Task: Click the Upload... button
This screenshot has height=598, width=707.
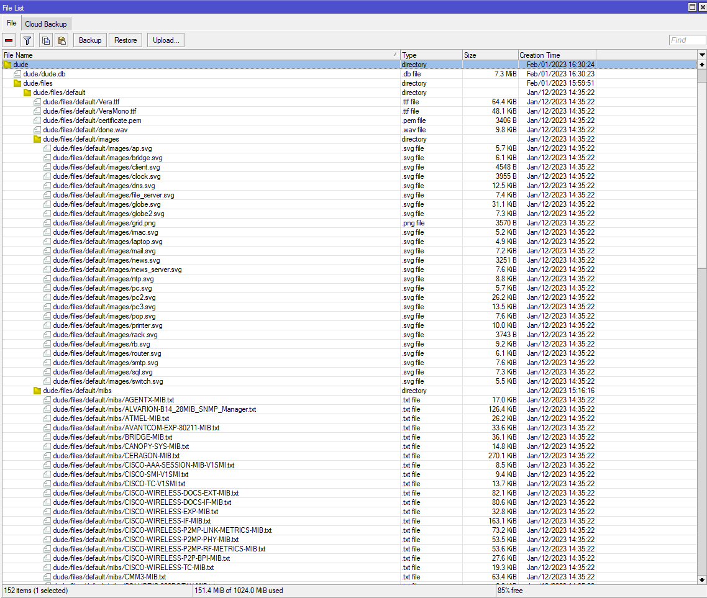Action: [166, 40]
